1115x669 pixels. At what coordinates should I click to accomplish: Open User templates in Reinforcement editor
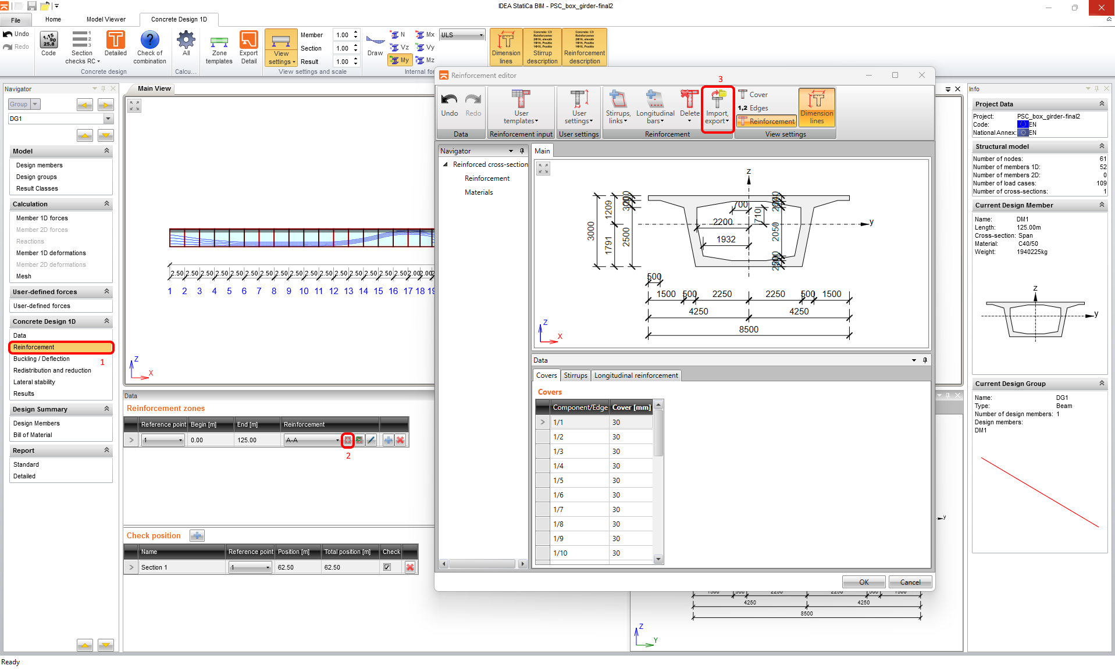[x=521, y=108]
